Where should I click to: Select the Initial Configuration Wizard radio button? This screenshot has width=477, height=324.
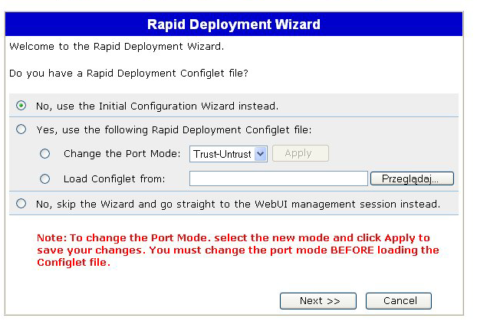[21, 106]
